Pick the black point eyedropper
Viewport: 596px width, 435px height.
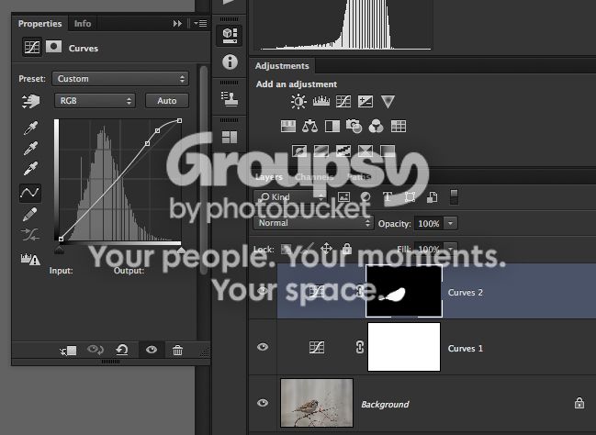click(x=31, y=128)
